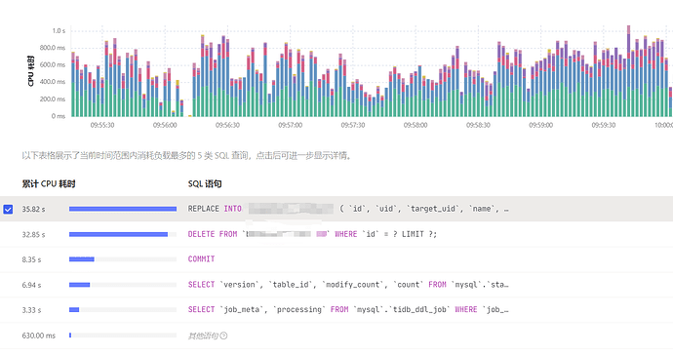
Task: Click the 8.35 s CPU time value
Action: [x=31, y=259]
